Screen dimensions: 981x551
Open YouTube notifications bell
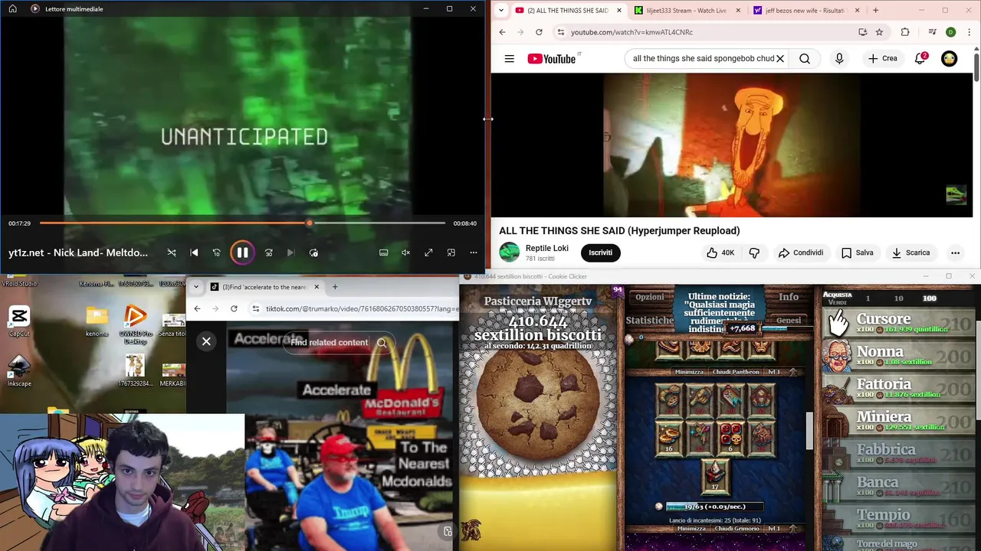pyautogui.click(x=920, y=58)
